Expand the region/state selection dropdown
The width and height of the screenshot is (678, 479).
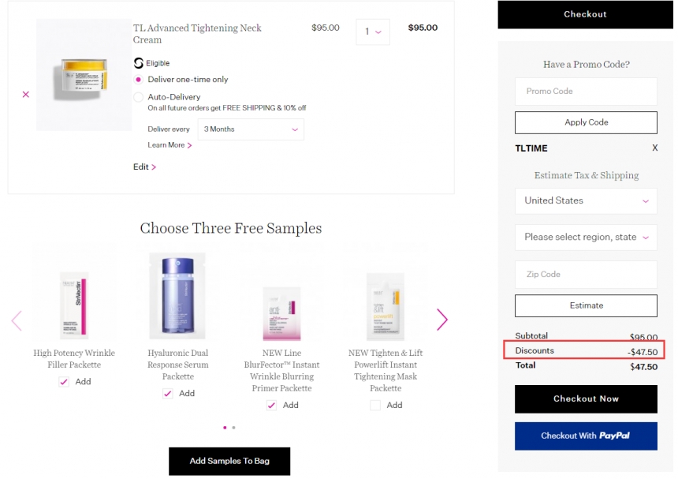coord(586,238)
